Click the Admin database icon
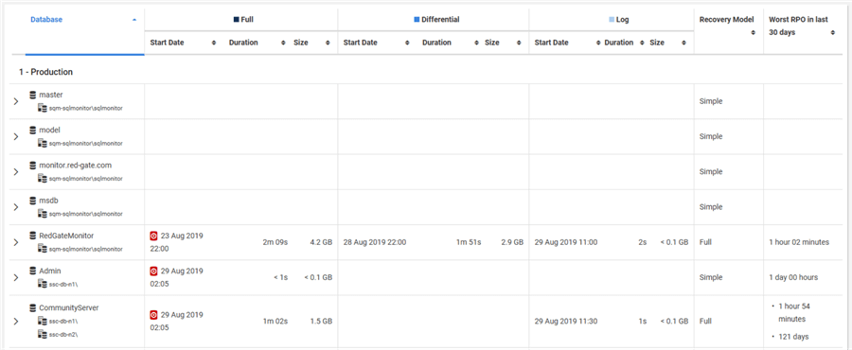Image resolution: width=852 pixels, height=350 pixels. [x=32, y=271]
